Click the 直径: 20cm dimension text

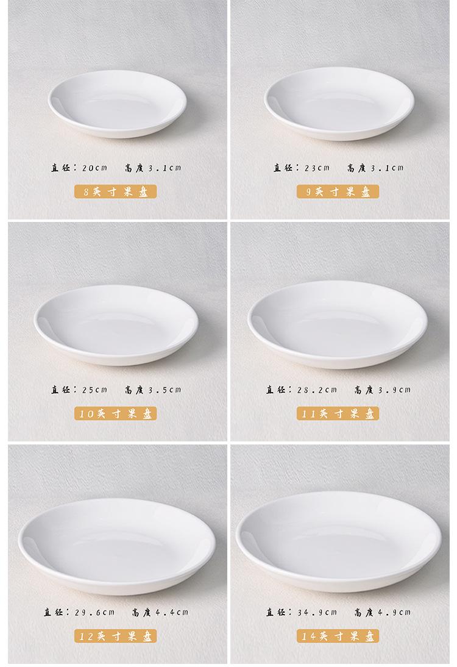point(79,168)
